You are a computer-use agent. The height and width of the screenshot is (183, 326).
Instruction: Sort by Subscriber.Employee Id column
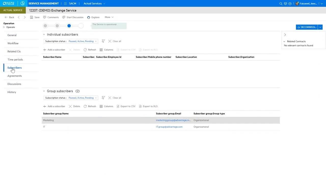[x=109, y=57]
